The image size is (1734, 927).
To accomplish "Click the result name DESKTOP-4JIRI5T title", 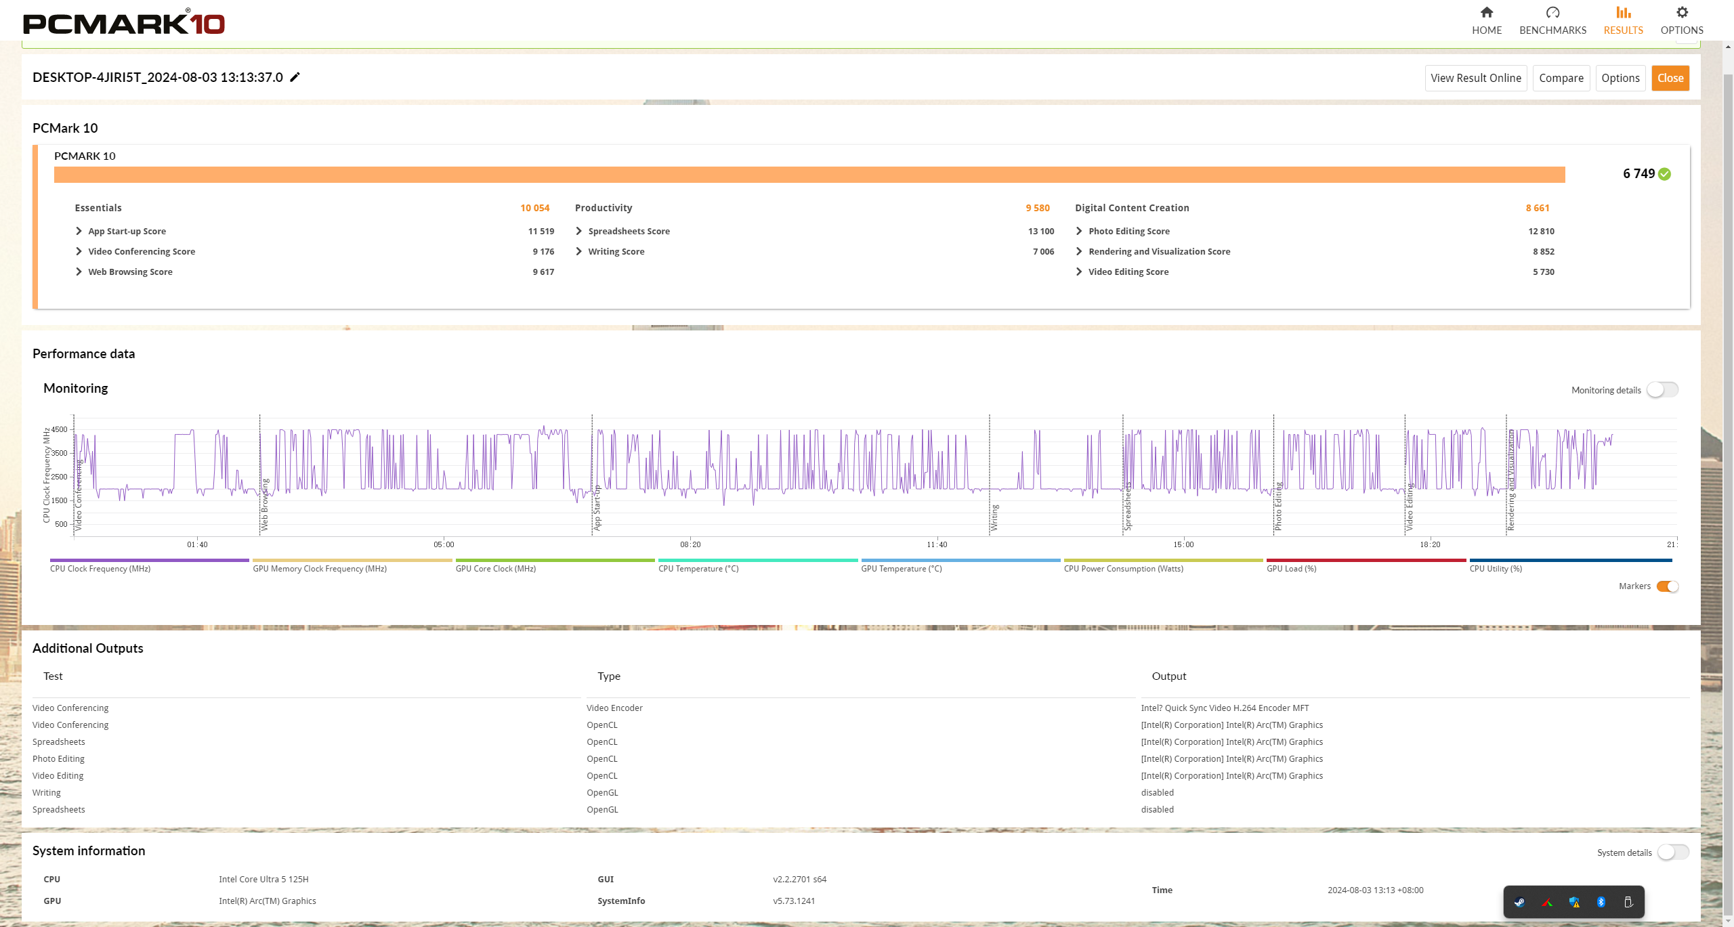I will [x=158, y=77].
